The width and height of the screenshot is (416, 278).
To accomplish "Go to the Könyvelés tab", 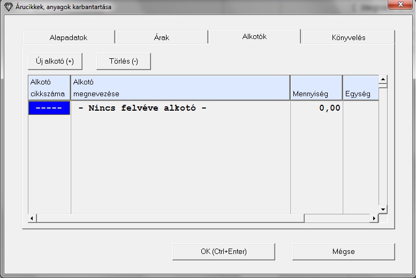I will click(348, 37).
